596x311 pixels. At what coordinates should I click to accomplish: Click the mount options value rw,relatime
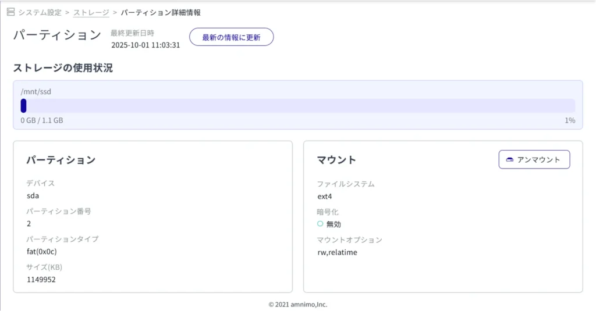point(337,252)
